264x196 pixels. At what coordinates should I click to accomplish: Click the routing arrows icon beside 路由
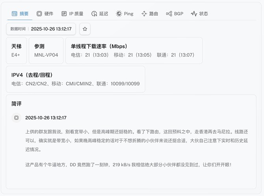pos(144,14)
